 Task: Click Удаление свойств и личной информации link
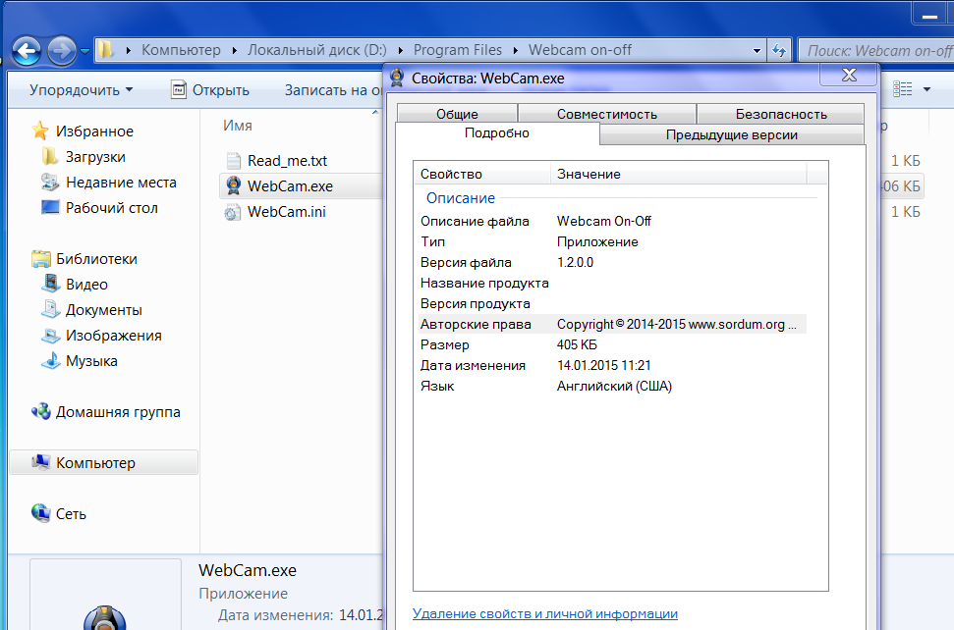click(544, 613)
